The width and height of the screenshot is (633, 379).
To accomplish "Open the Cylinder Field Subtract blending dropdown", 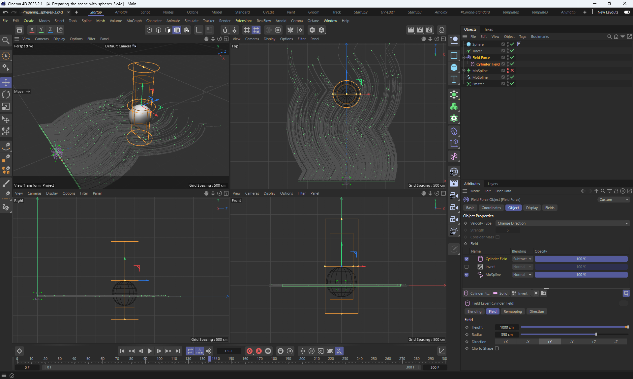I will [522, 259].
